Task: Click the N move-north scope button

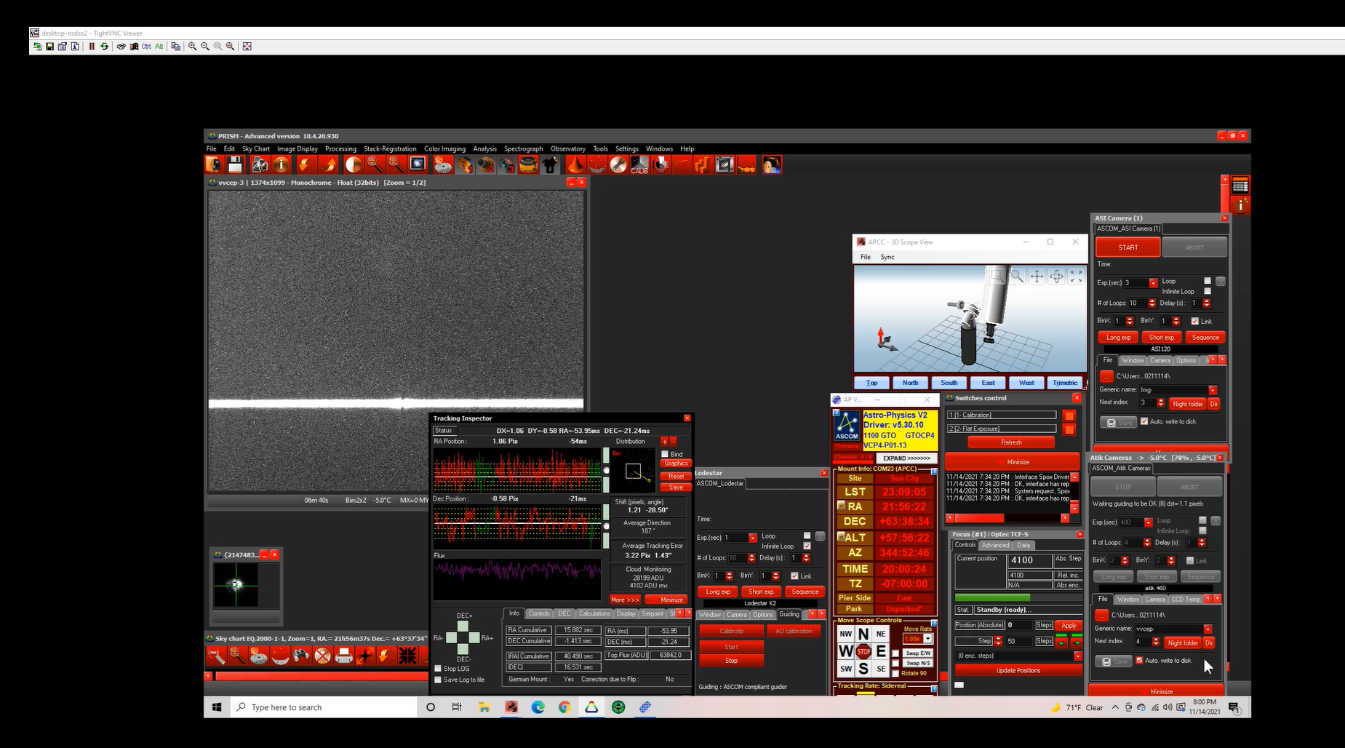Action: coord(863,634)
